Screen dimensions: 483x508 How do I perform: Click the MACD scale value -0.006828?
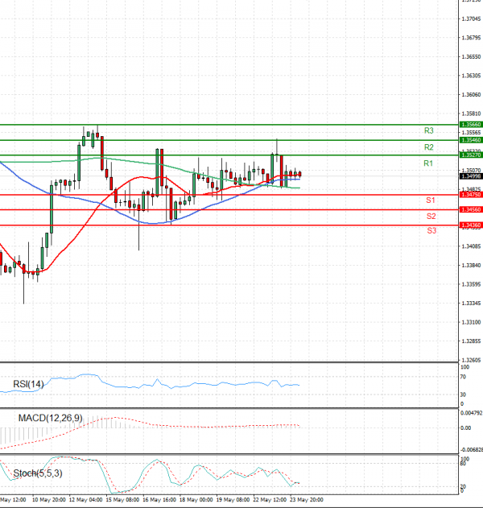coord(472,450)
